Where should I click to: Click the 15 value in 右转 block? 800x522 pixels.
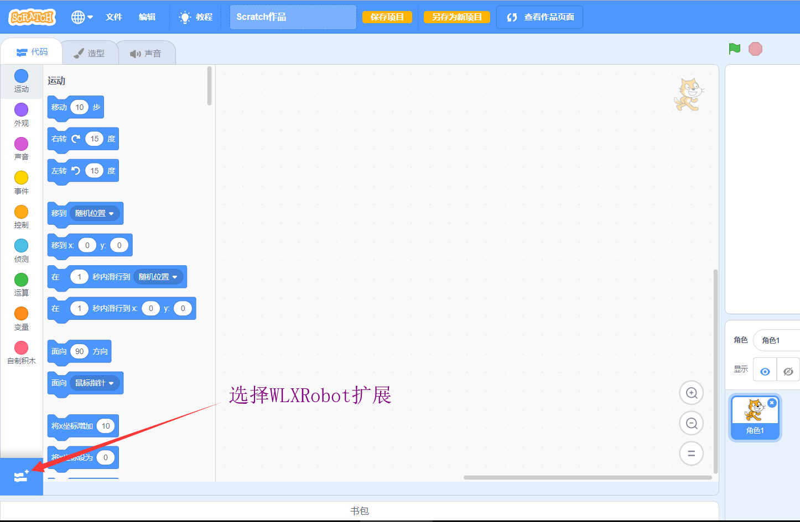95,139
